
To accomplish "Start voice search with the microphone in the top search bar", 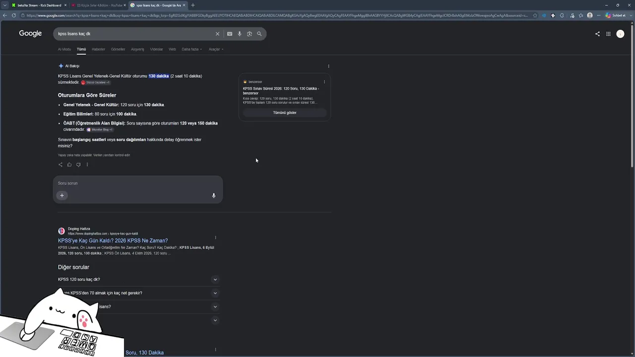I will 240,34.
